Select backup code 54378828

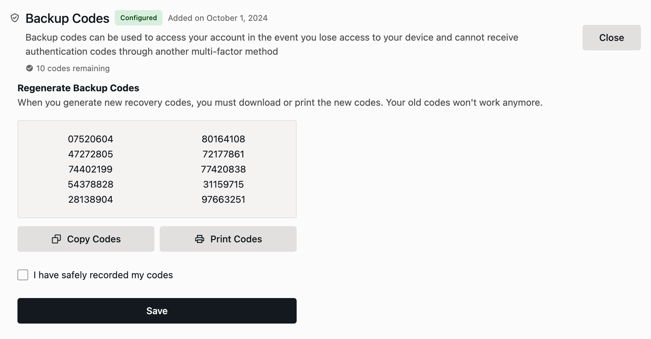click(x=91, y=184)
